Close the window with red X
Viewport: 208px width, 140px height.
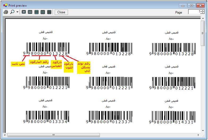200,6
